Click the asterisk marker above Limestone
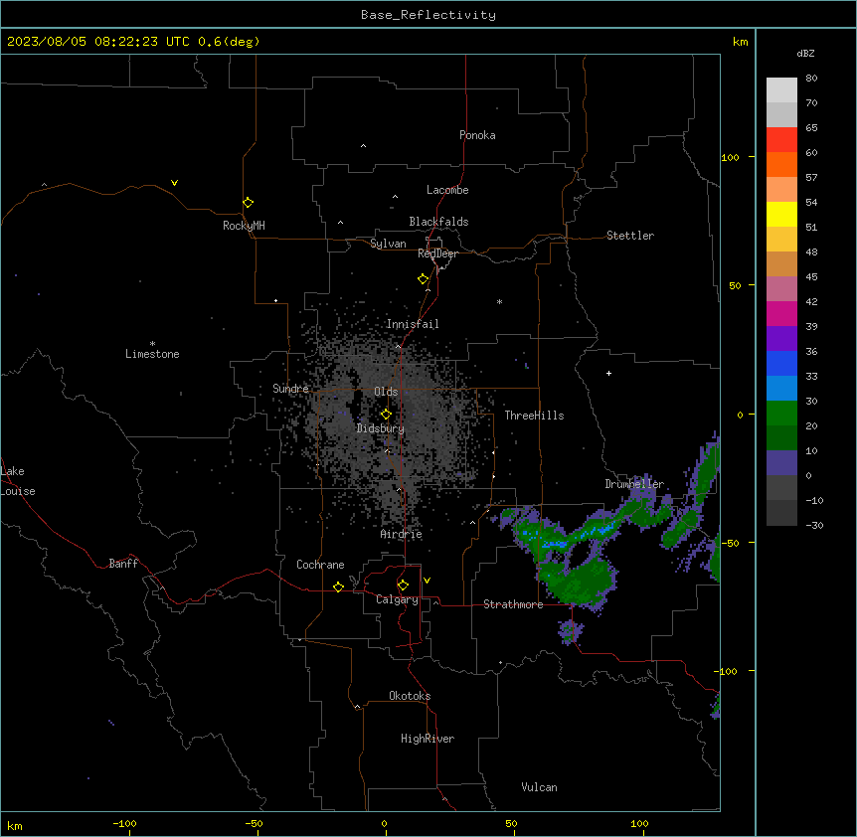Screen dimensions: 857x837 152,344
